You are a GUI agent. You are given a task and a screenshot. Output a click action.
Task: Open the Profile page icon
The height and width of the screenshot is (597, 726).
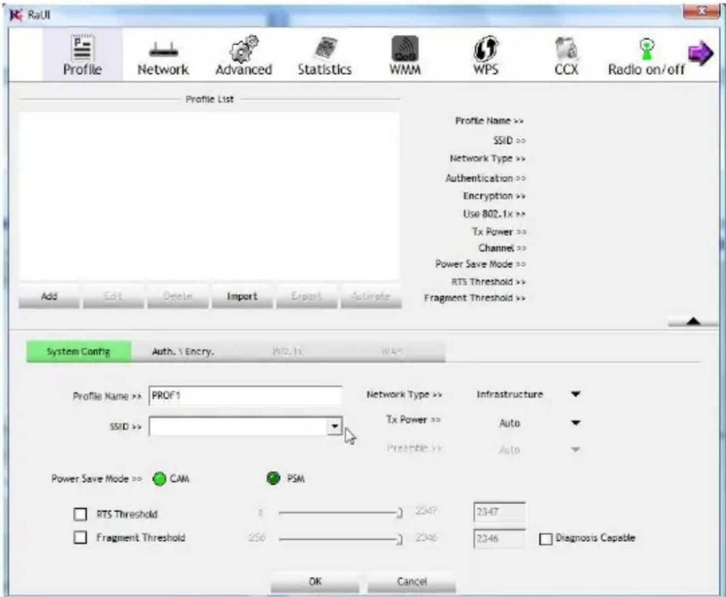coord(82,48)
